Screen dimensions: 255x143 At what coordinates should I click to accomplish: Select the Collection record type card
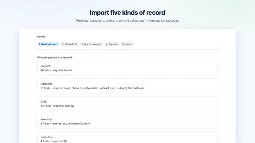[x=127, y=138]
